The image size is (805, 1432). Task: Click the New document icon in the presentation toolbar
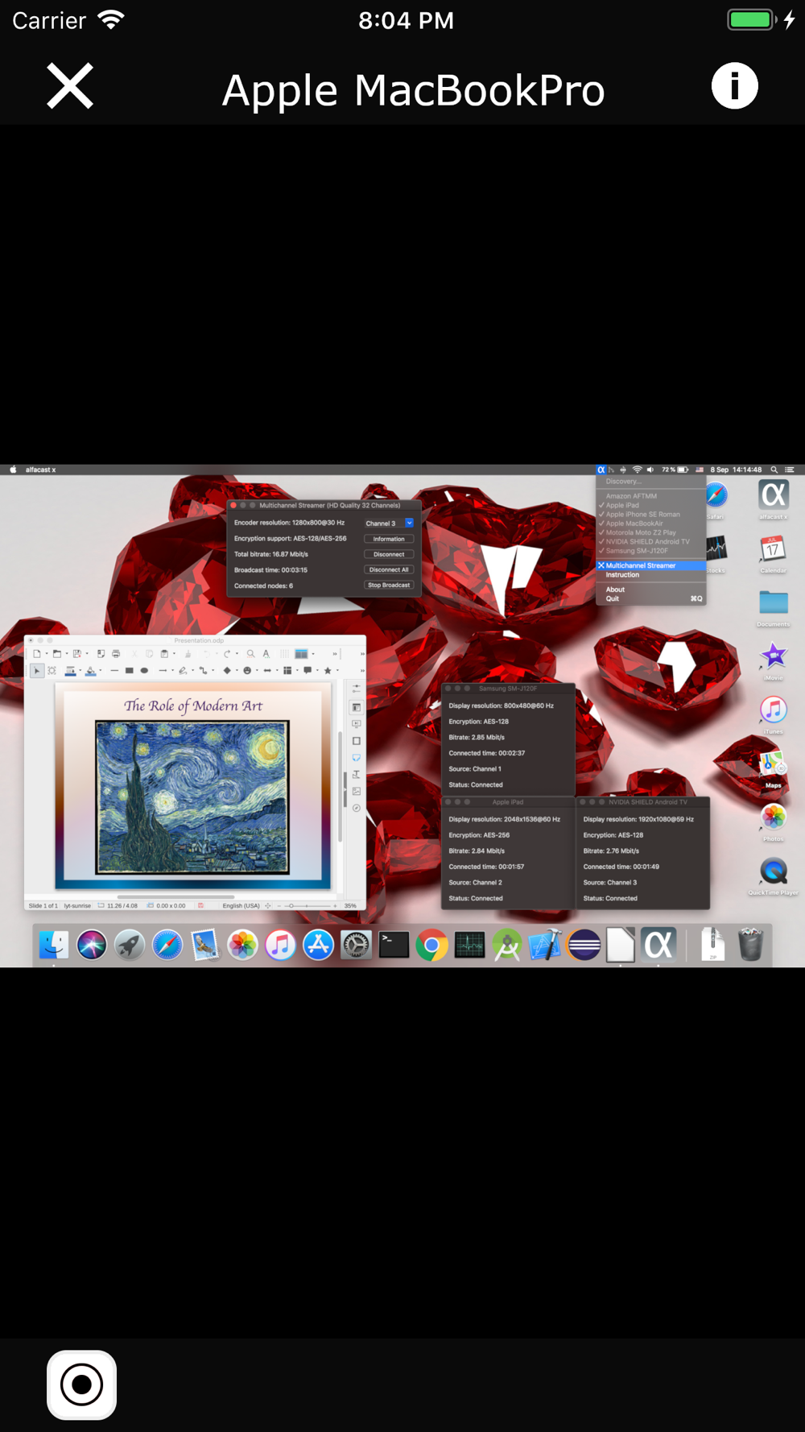pyautogui.click(x=36, y=654)
